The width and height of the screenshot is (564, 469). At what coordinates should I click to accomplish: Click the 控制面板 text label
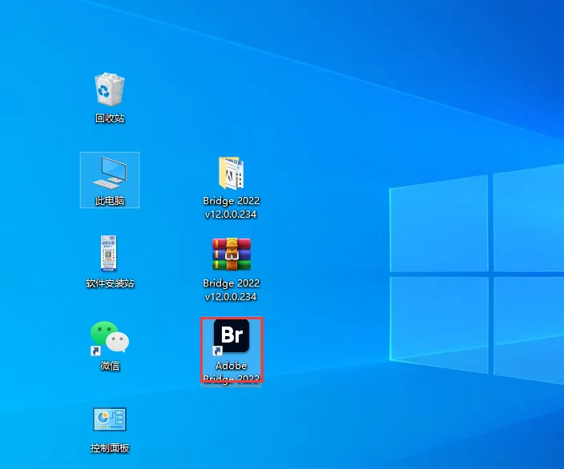pos(110,448)
